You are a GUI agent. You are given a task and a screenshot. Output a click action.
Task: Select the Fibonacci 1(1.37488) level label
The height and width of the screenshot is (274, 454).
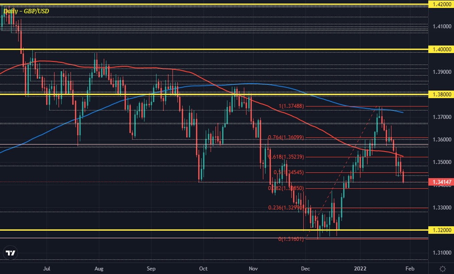coord(291,106)
